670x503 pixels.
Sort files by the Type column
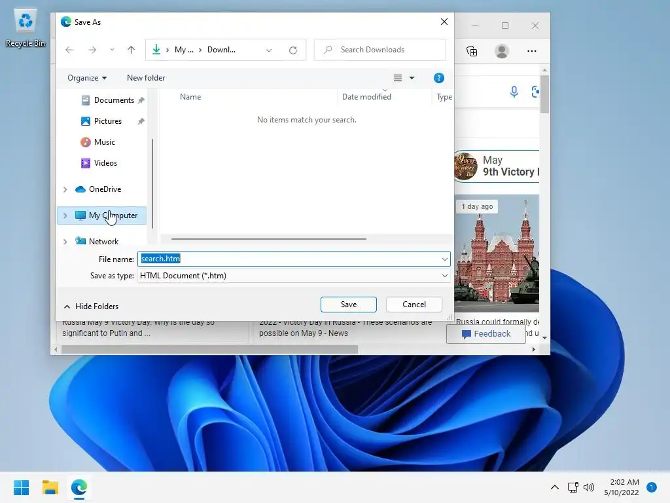point(444,97)
